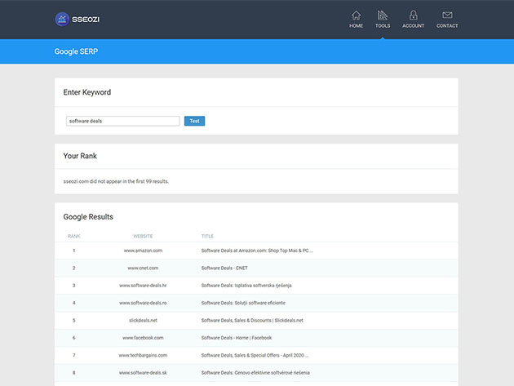The image size is (514, 386).
Task: Click the Contact envelope icon
Action: (447, 15)
